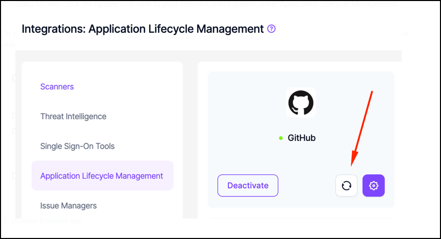The height and width of the screenshot is (239, 441).
Task: Click the red arrow annotation
Action: (361, 128)
